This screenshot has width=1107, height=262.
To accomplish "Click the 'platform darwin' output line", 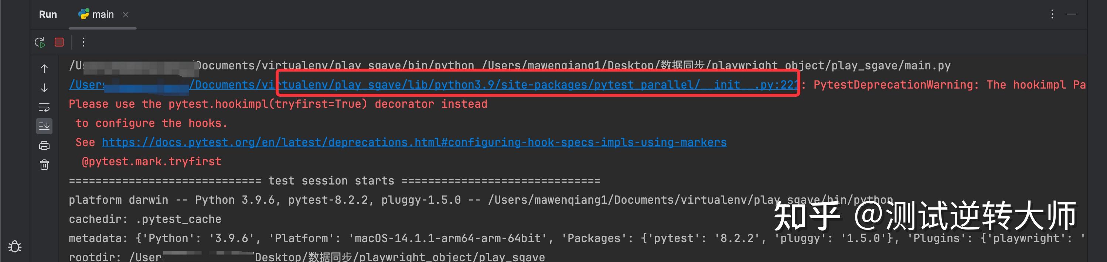I will point(481,200).
